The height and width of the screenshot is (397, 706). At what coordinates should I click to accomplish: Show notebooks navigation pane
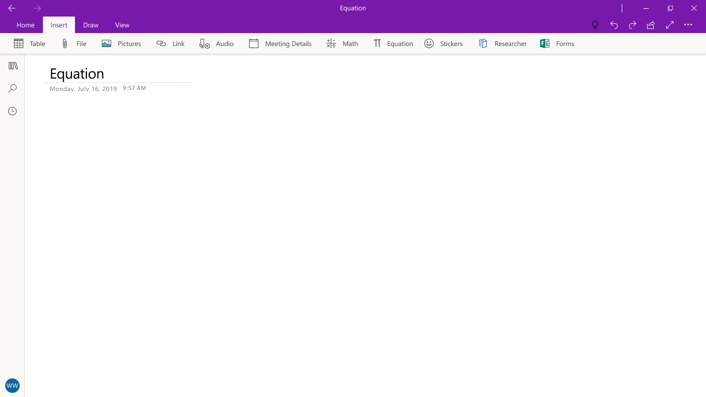pyautogui.click(x=13, y=66)
